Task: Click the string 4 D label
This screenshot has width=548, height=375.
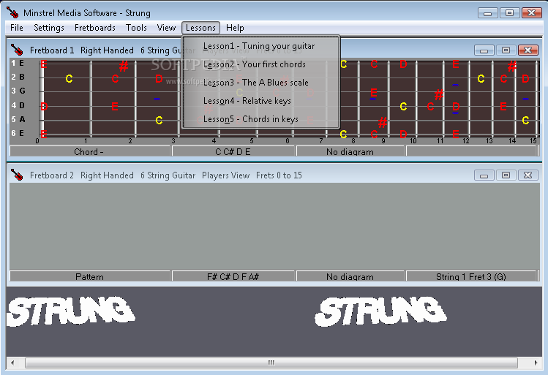Action: click(22, 105)
